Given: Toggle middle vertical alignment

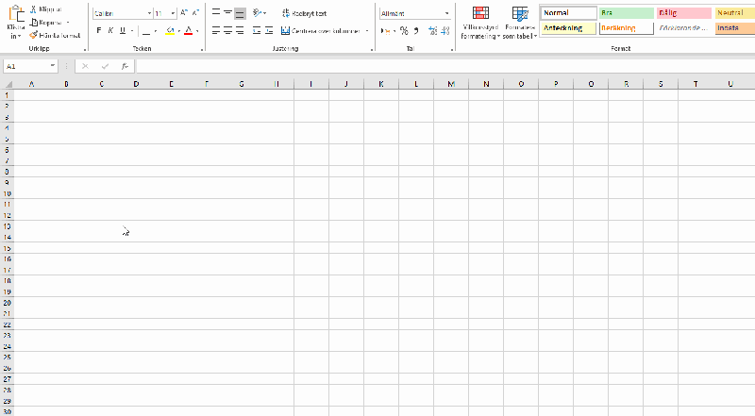Looking at the screenshot, I should [x=227, y=13].
